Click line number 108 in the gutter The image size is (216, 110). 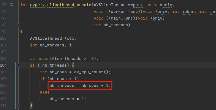(3, 92)
